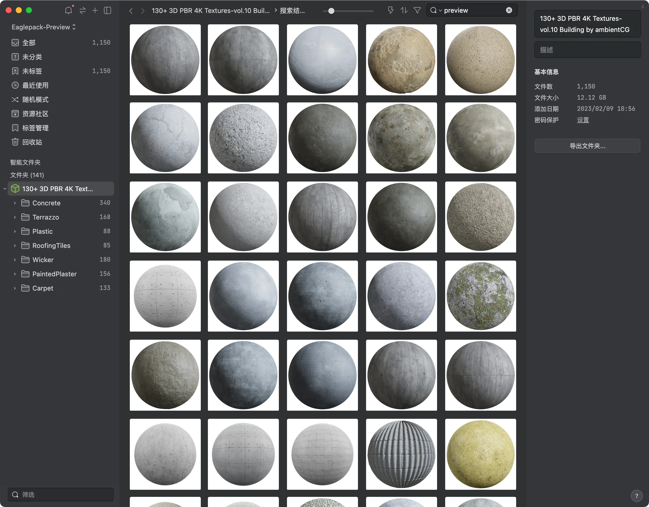Select the Plastic folder
Image resolution: width=649 pixels, height=507 pixels.
point(61,231)
